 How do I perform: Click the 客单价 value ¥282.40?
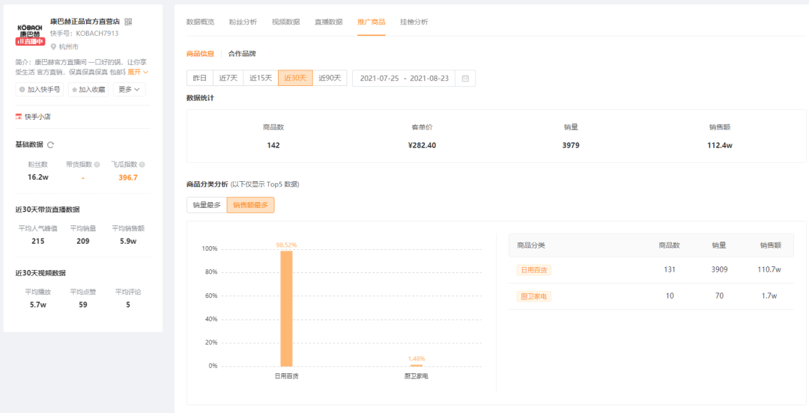coord(422,145)
